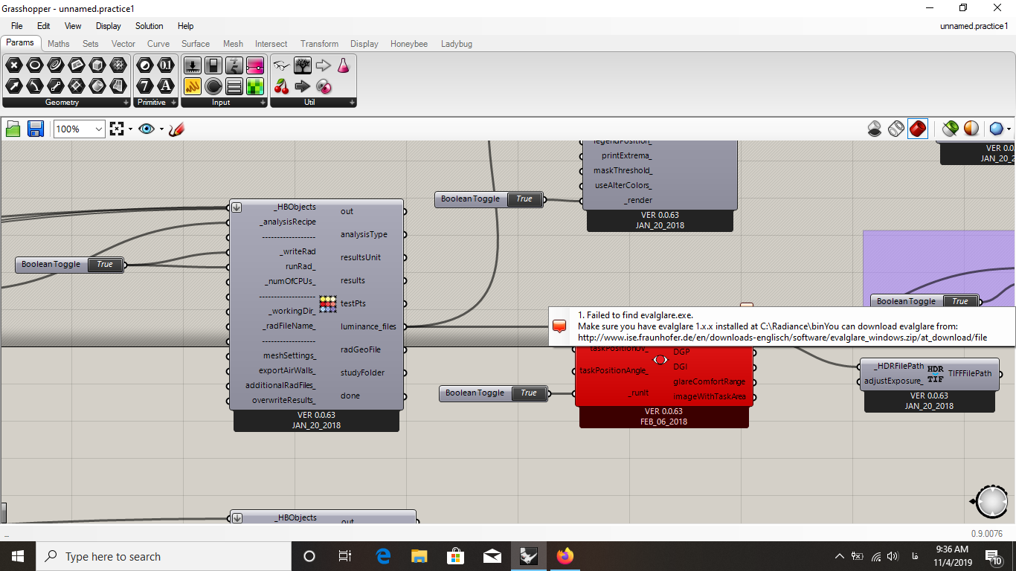Click the Zoom Extents canvas icon
This screenshot has height=571, width=1016.
tap(116, 129)
